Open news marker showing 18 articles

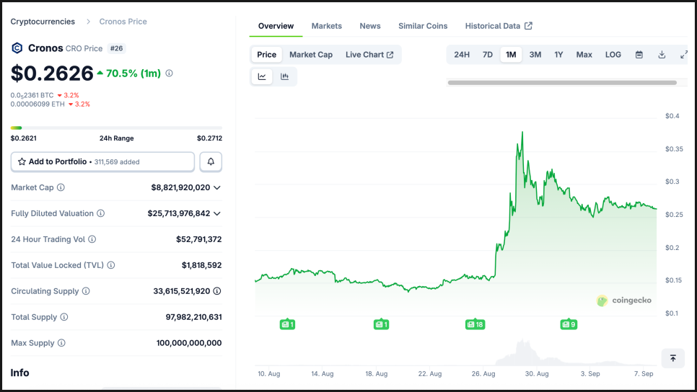[x=475, y=324]
